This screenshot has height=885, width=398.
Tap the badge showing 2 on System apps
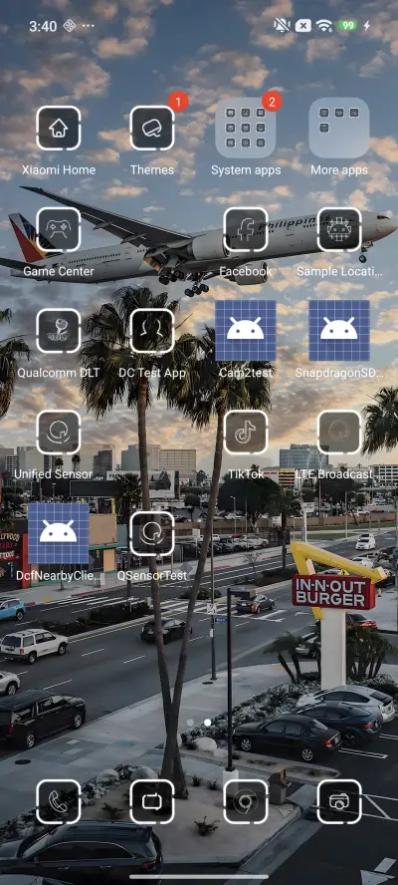(x=272, y=103)
